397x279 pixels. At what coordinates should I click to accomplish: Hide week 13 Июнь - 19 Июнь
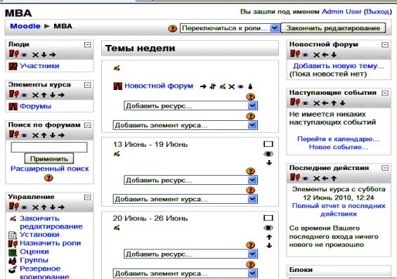coord(268,154)
